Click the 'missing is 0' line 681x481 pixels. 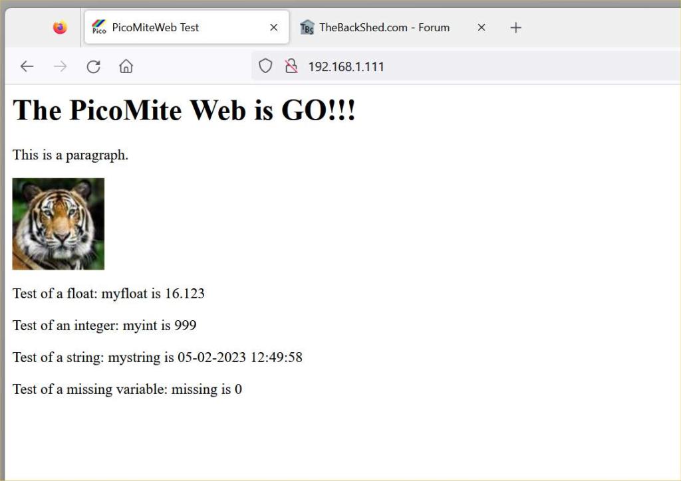(127, 389)
